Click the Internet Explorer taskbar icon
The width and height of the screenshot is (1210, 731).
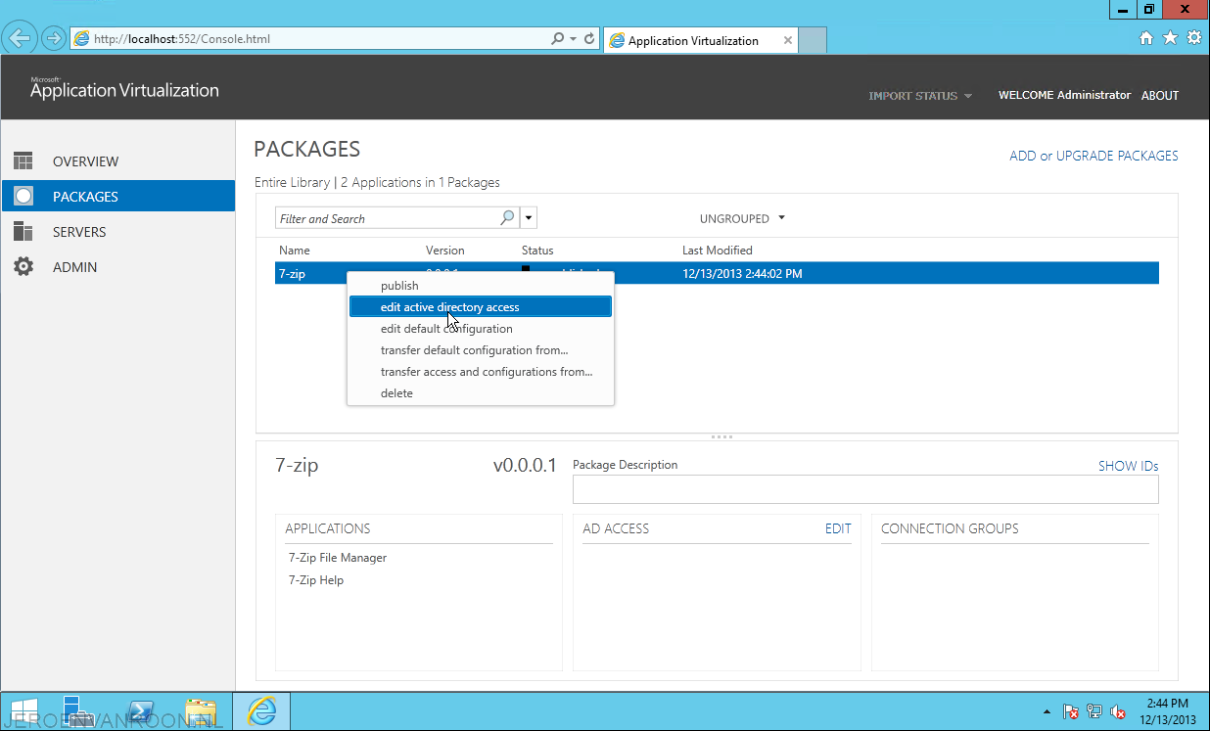pos(261,711)
